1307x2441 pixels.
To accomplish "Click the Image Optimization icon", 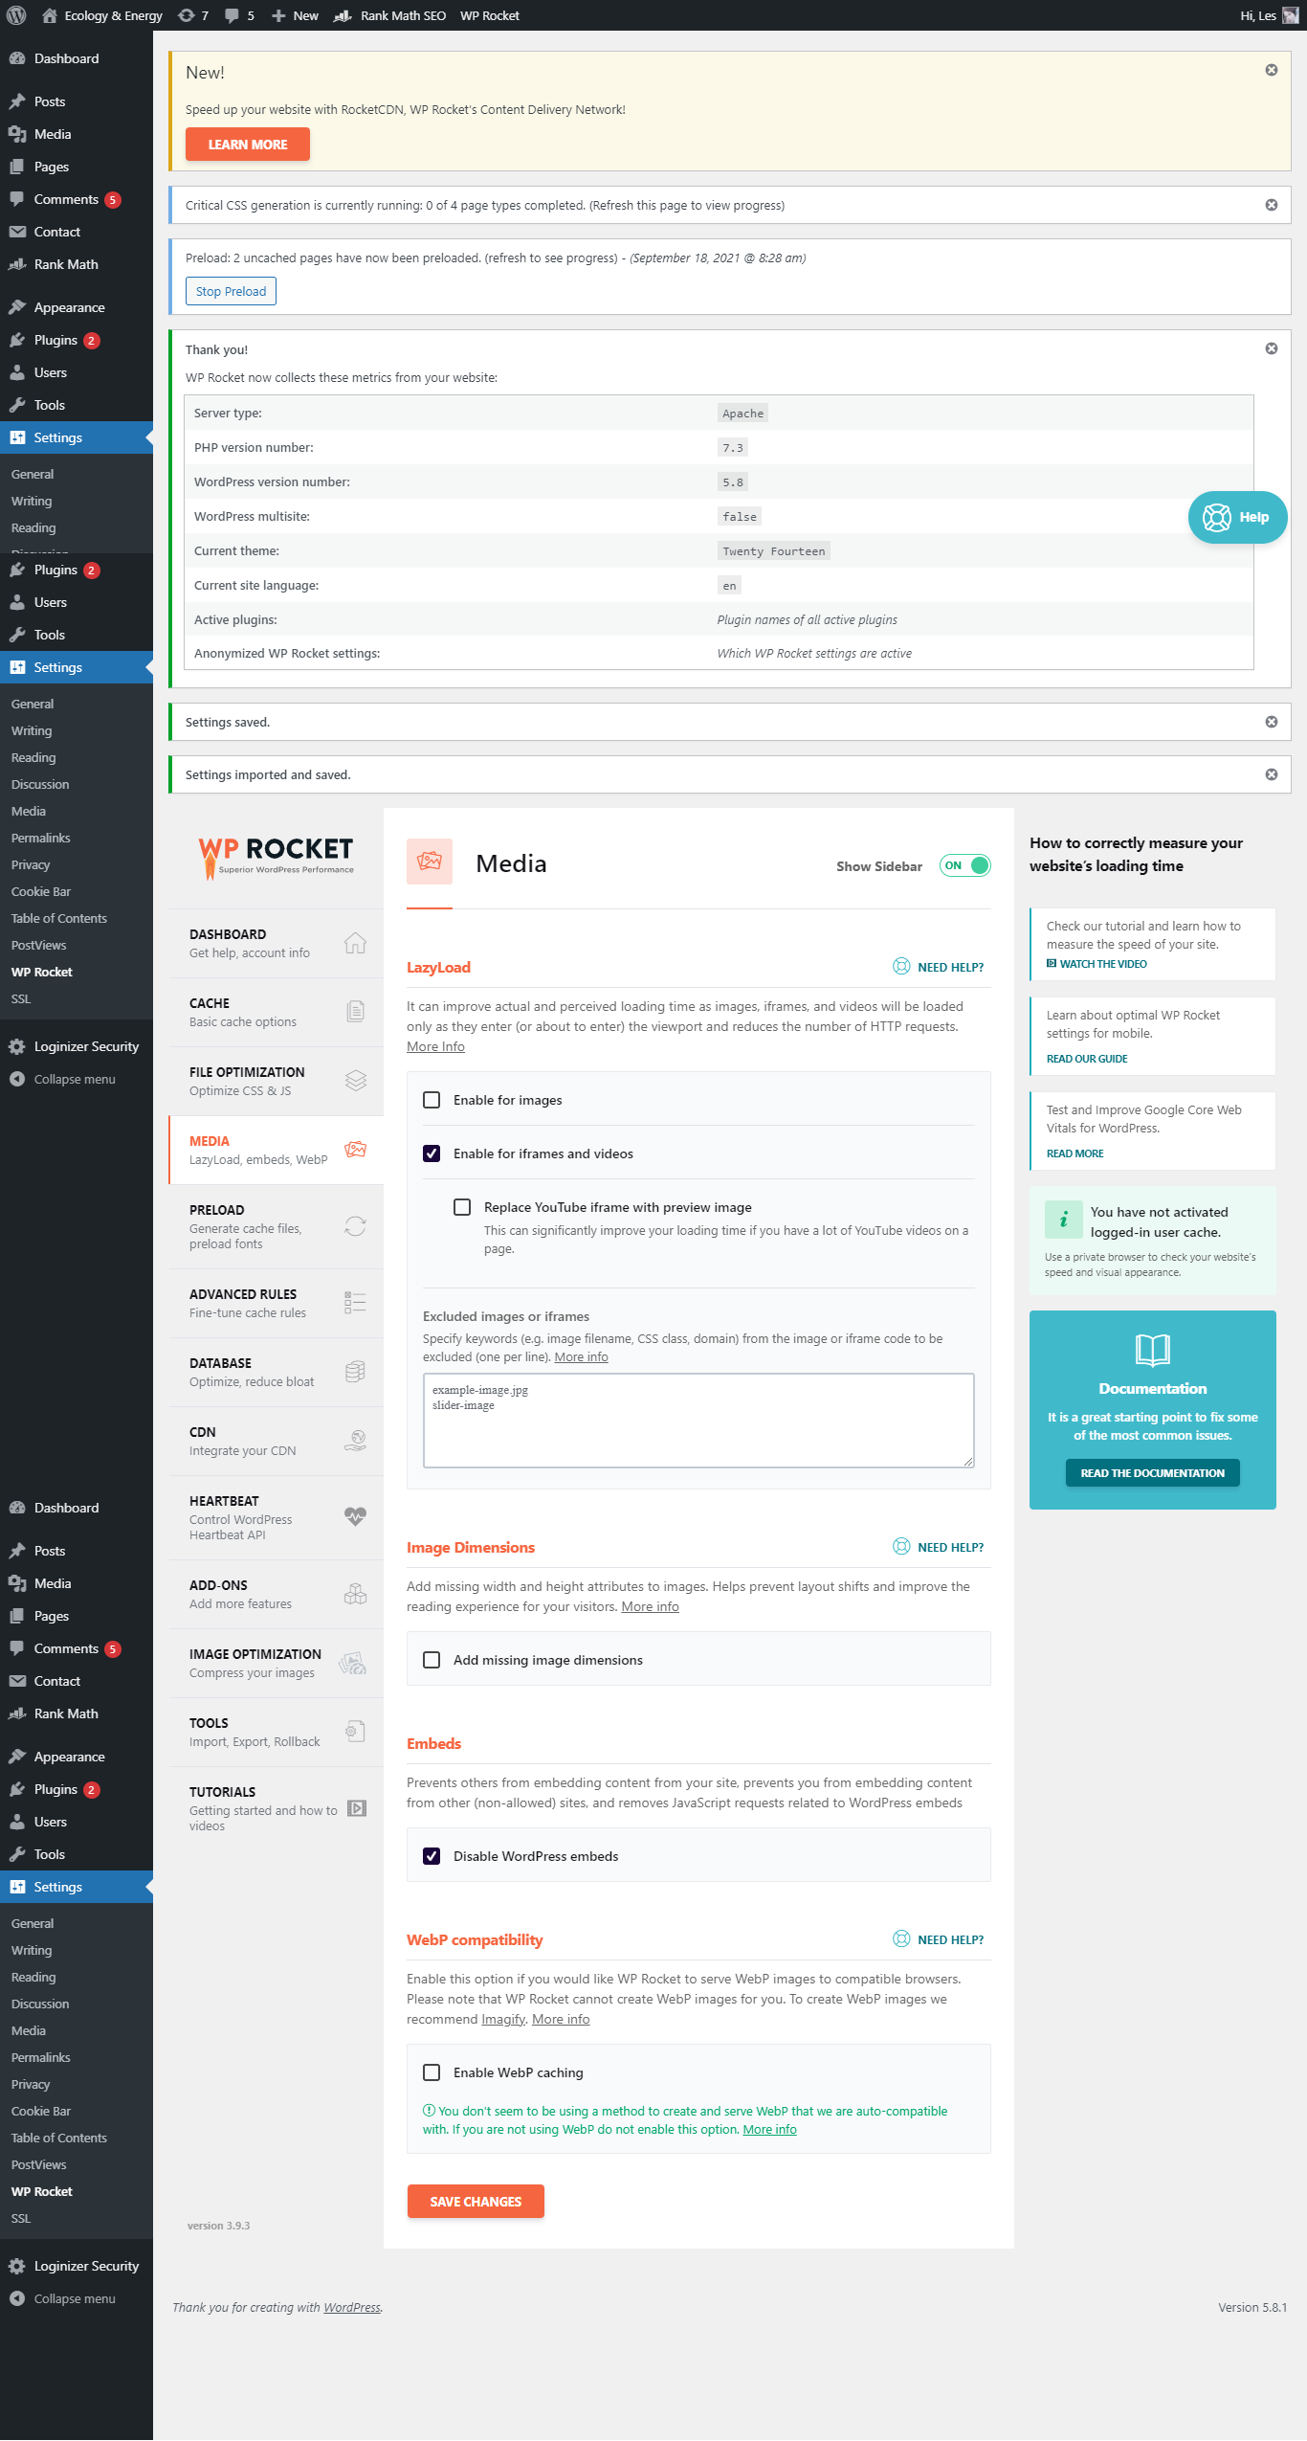I will 353,1663.
